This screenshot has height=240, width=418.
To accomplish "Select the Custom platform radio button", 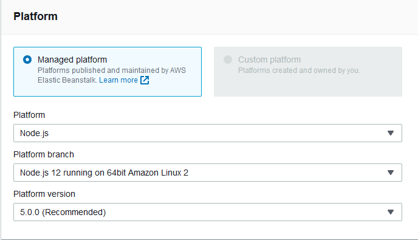I will 228,60.
